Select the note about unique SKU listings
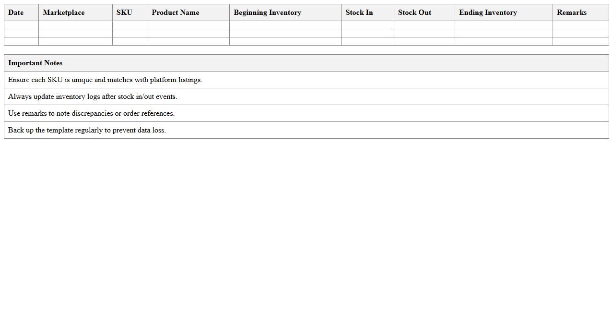This screenshot has height=312, width=613. coord(105,80)
